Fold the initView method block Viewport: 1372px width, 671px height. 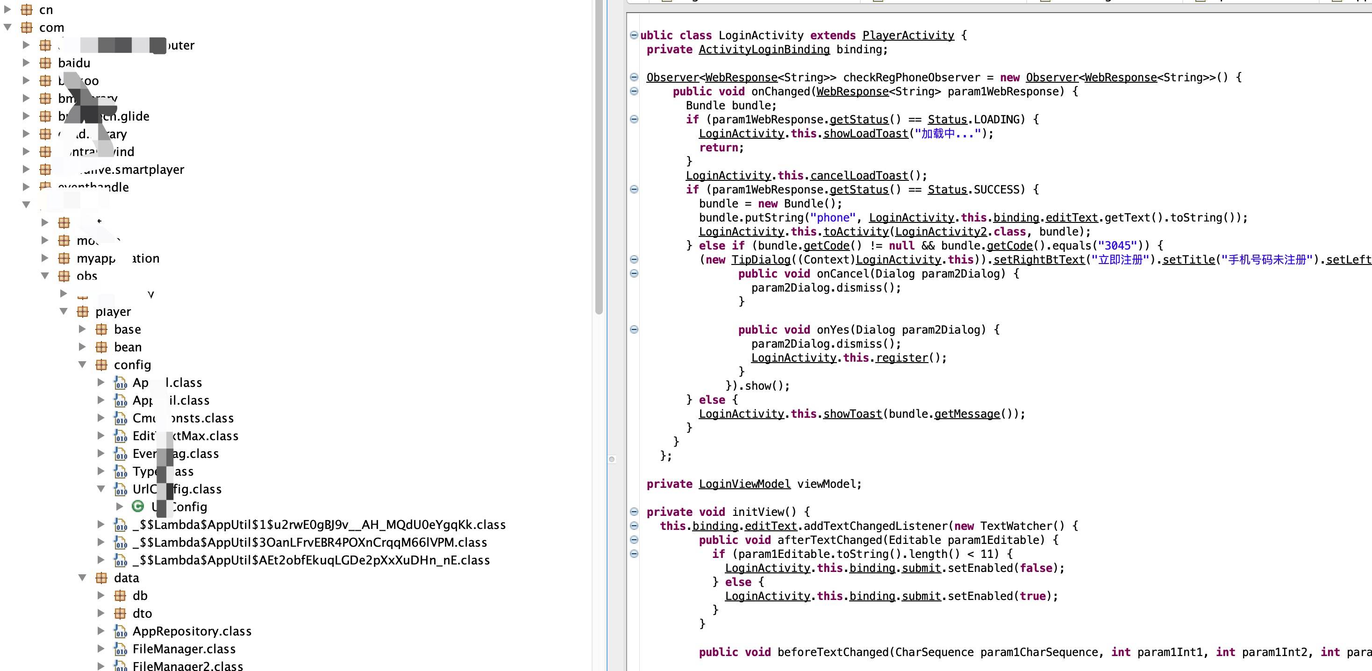coord(634,512)
